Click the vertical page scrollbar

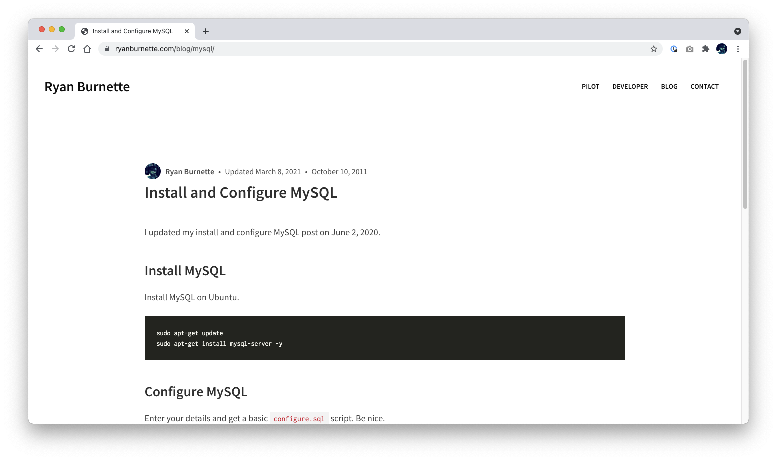pyautogui.click(x=745, y=134)
